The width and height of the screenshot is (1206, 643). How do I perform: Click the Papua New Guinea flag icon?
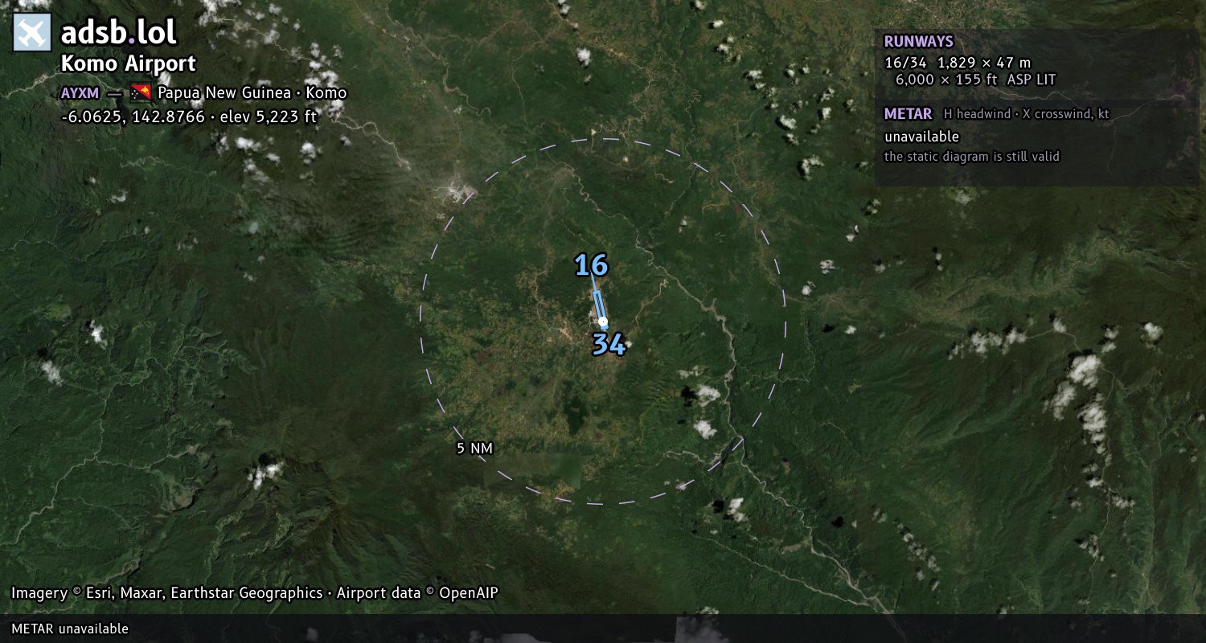click(x=141, y=92)
